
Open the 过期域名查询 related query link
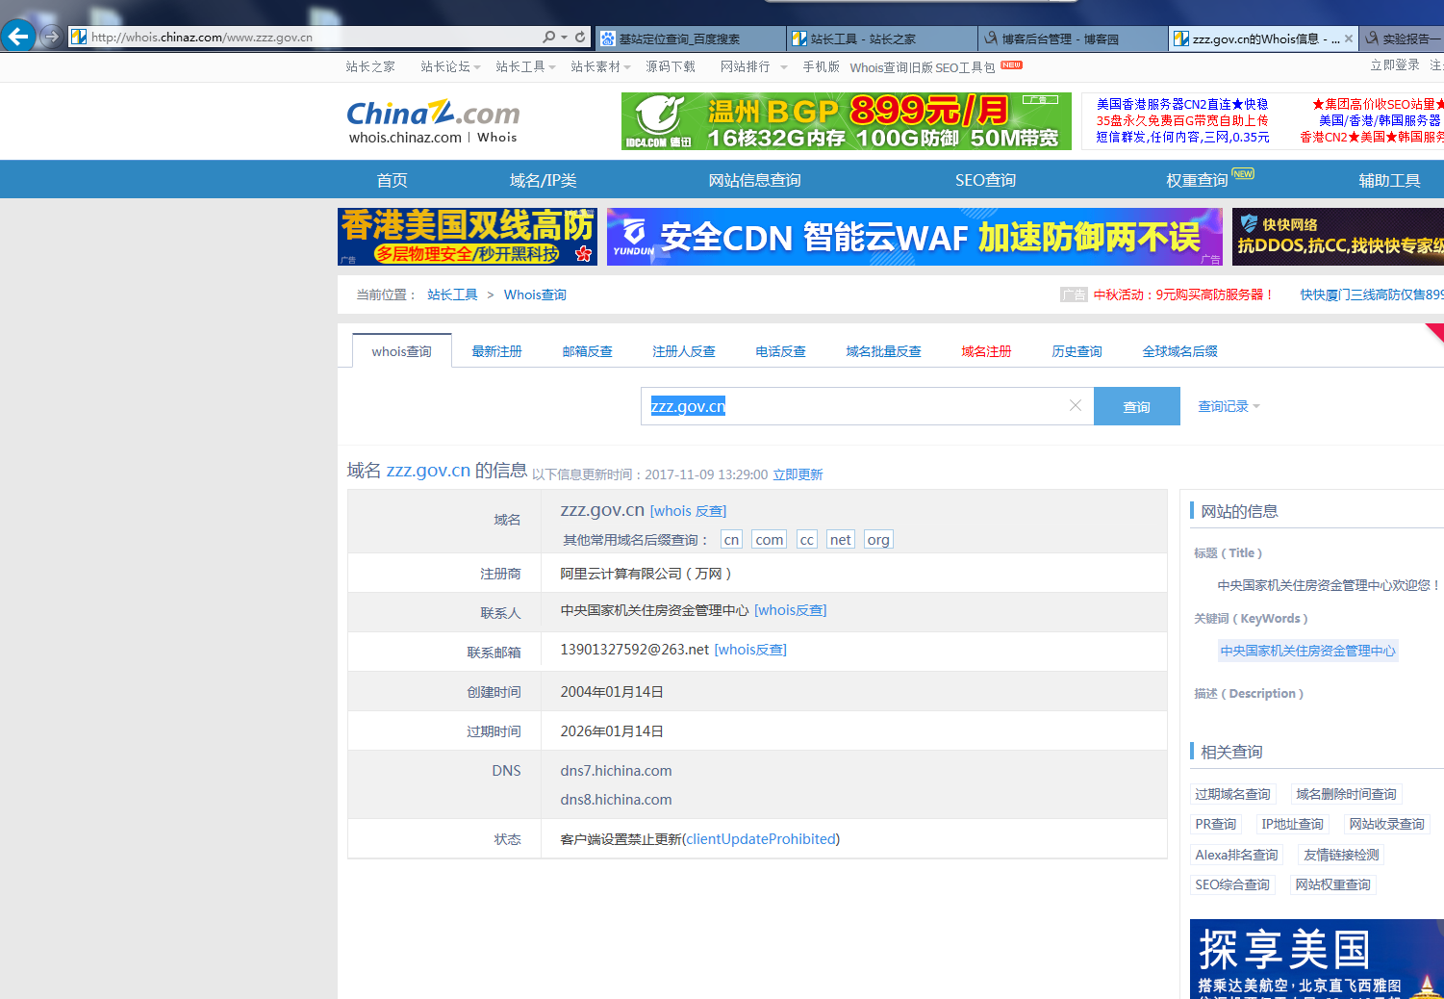pyautogui.click(x=1233, y=794)
